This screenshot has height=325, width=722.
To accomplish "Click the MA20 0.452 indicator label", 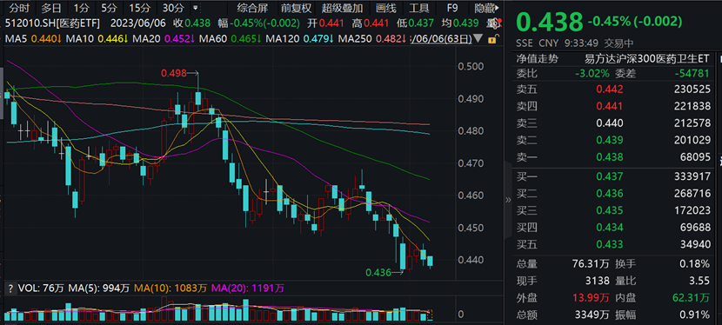I will click(164, 39).
